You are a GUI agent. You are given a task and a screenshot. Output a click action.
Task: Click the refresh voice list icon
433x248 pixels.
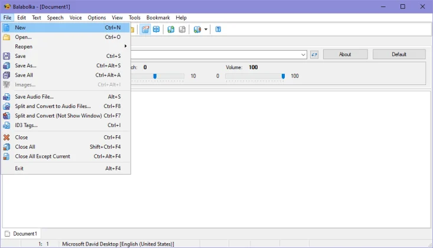[314, 54]
